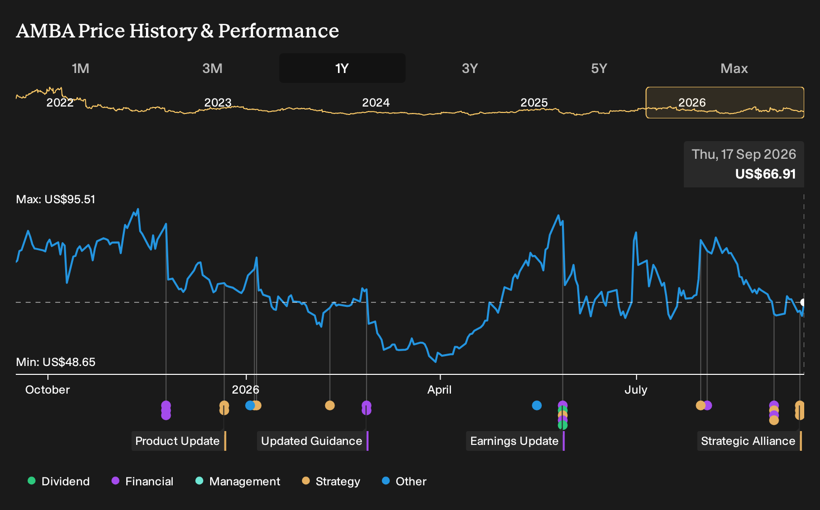Click the Updated Guidance event label
Viewport: 820px width, 510px height.
(312, 441)
